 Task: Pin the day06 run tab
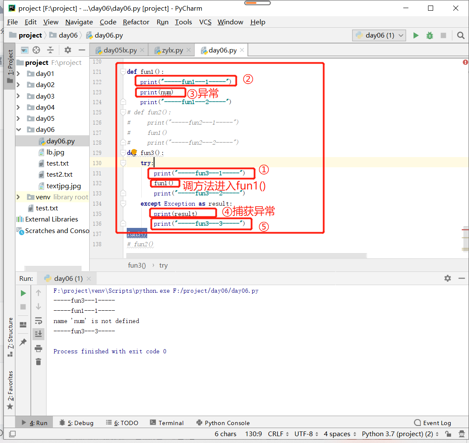pyautogui.click(x=23, y=342)
